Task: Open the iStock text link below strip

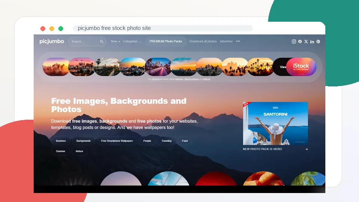Action: coord(156,79)
